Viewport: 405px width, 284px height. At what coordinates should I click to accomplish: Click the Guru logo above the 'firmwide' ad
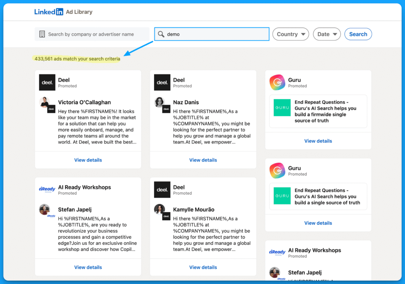(x=277, y=82)
